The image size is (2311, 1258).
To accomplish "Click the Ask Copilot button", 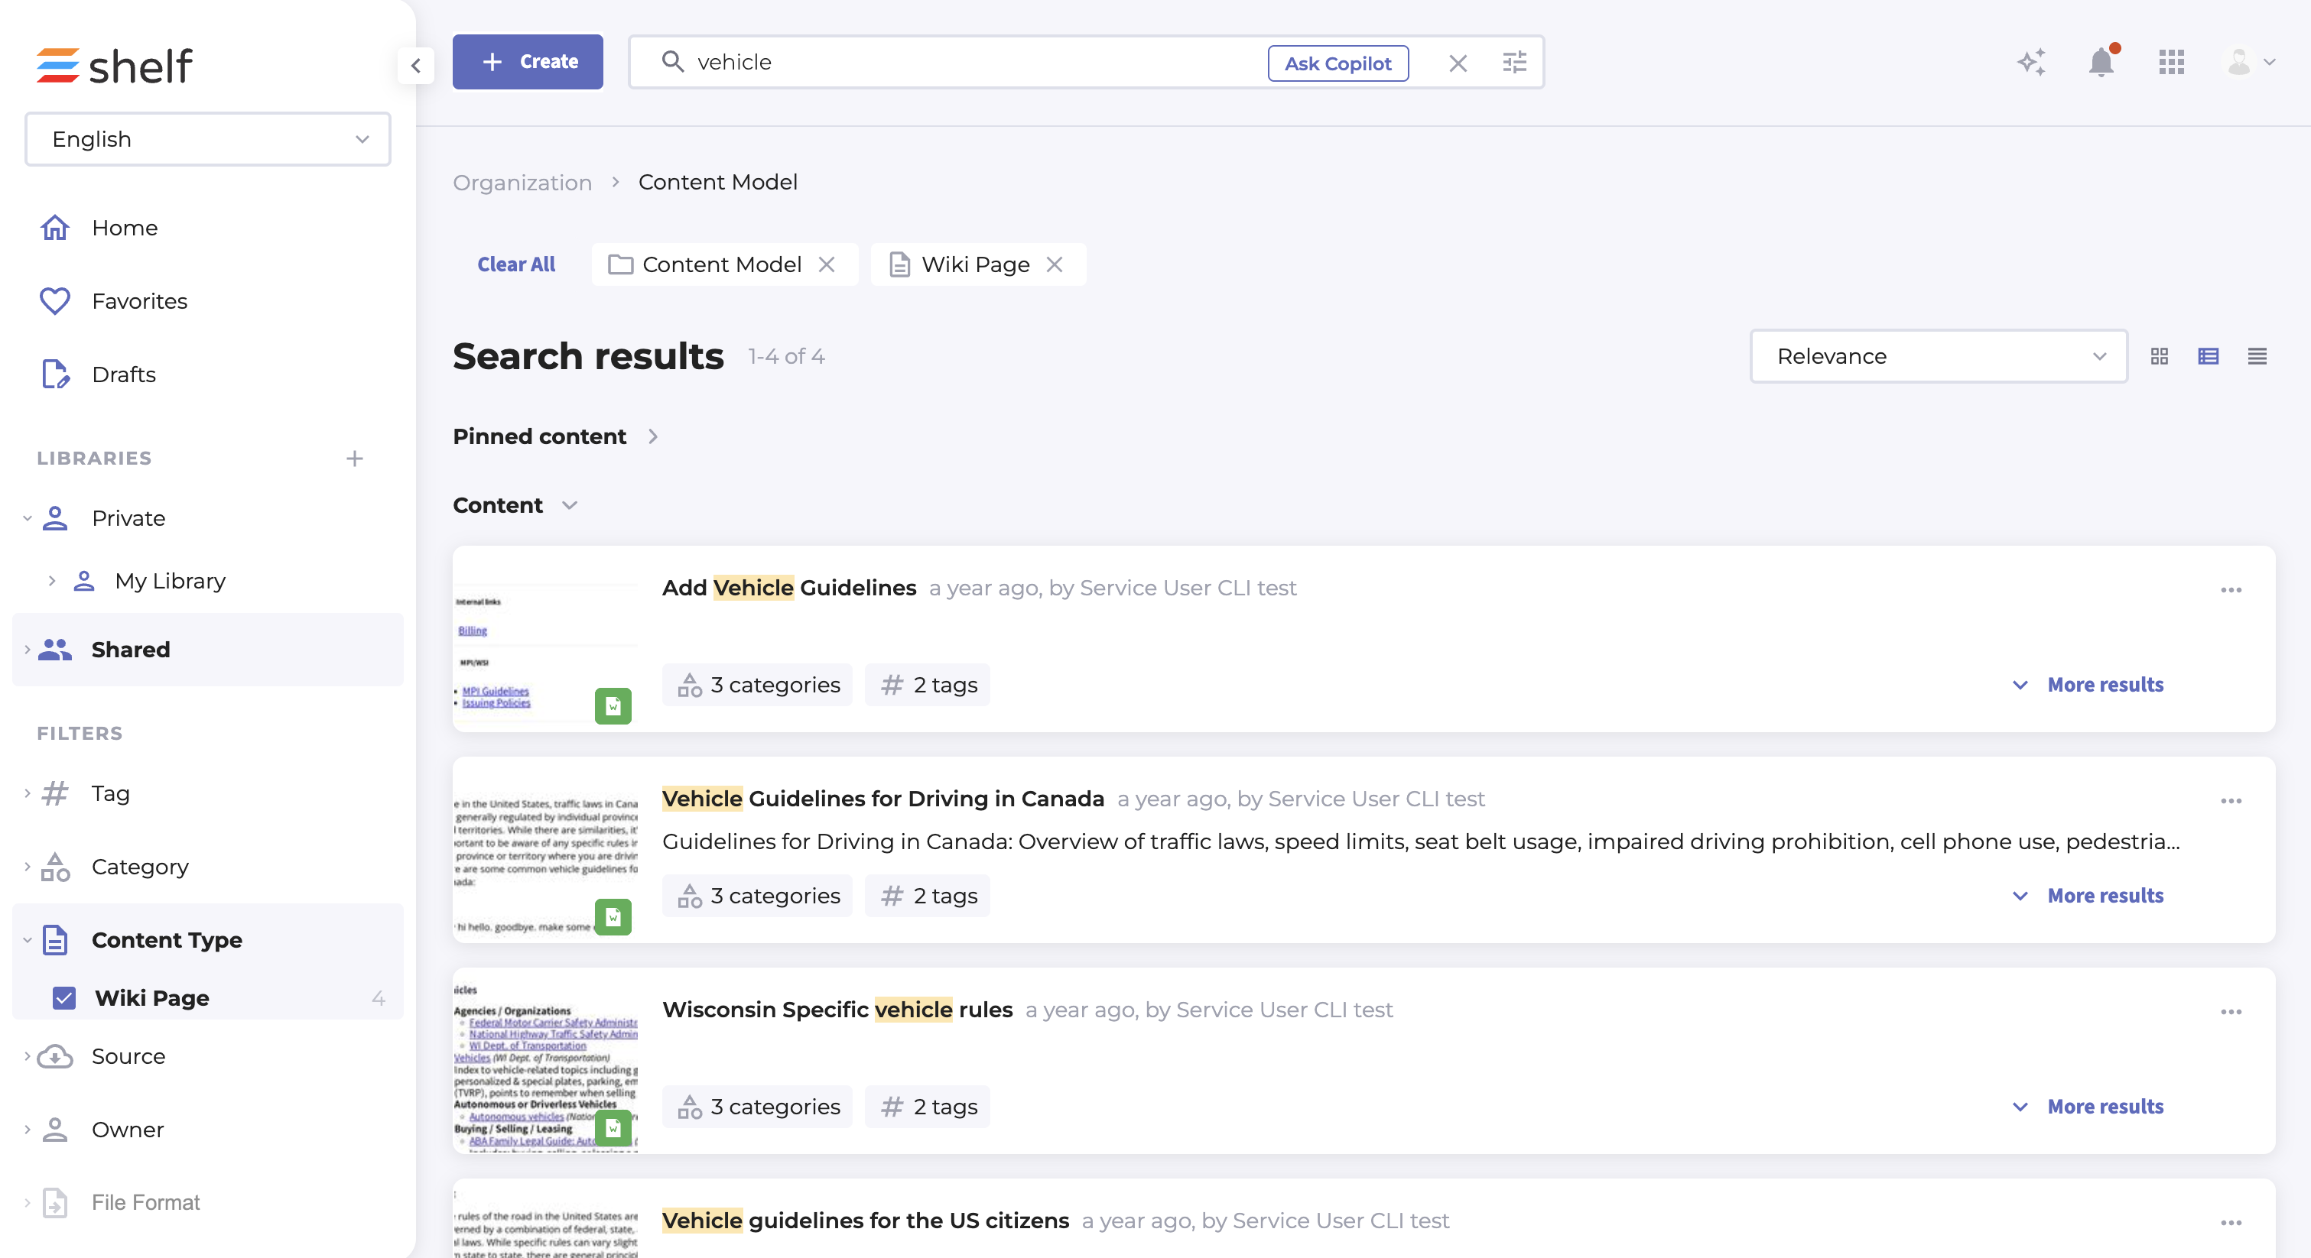I will tap(1337, 63).
